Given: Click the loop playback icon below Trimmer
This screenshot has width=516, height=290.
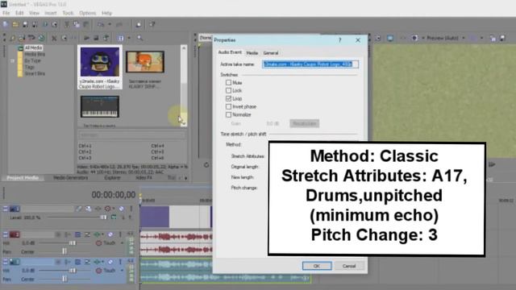Looking at the screenshot, I should click(206, 164).
